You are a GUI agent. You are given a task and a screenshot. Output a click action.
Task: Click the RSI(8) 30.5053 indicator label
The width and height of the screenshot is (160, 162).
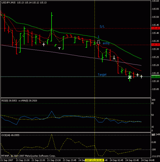9,101
